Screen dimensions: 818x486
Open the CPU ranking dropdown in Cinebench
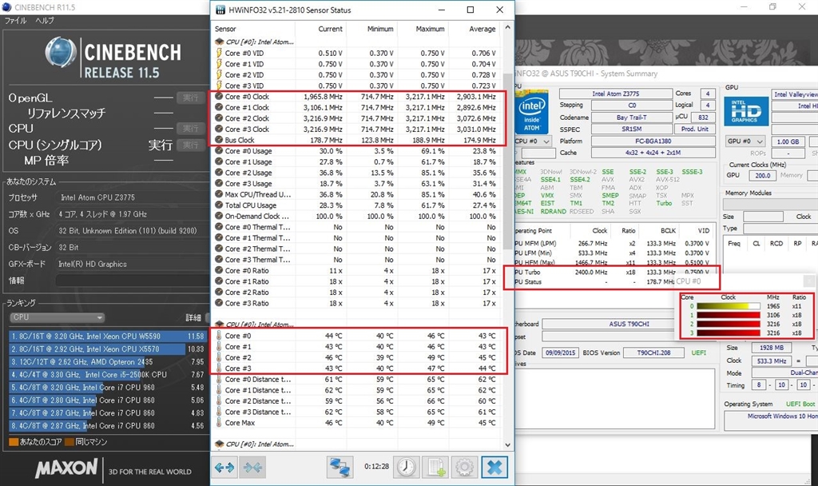click(57, 317)
